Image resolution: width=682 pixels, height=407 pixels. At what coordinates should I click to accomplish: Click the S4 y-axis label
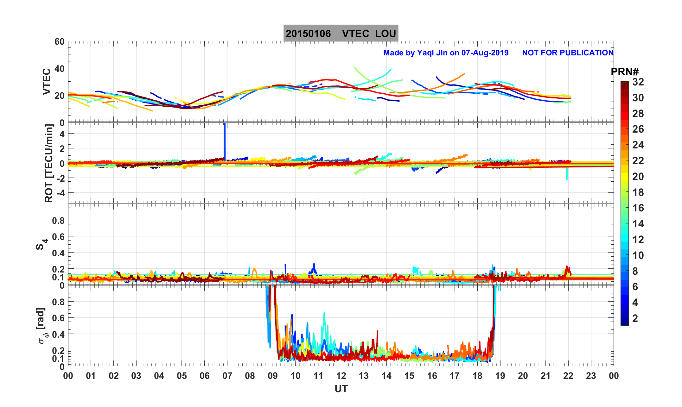point(41,244)
